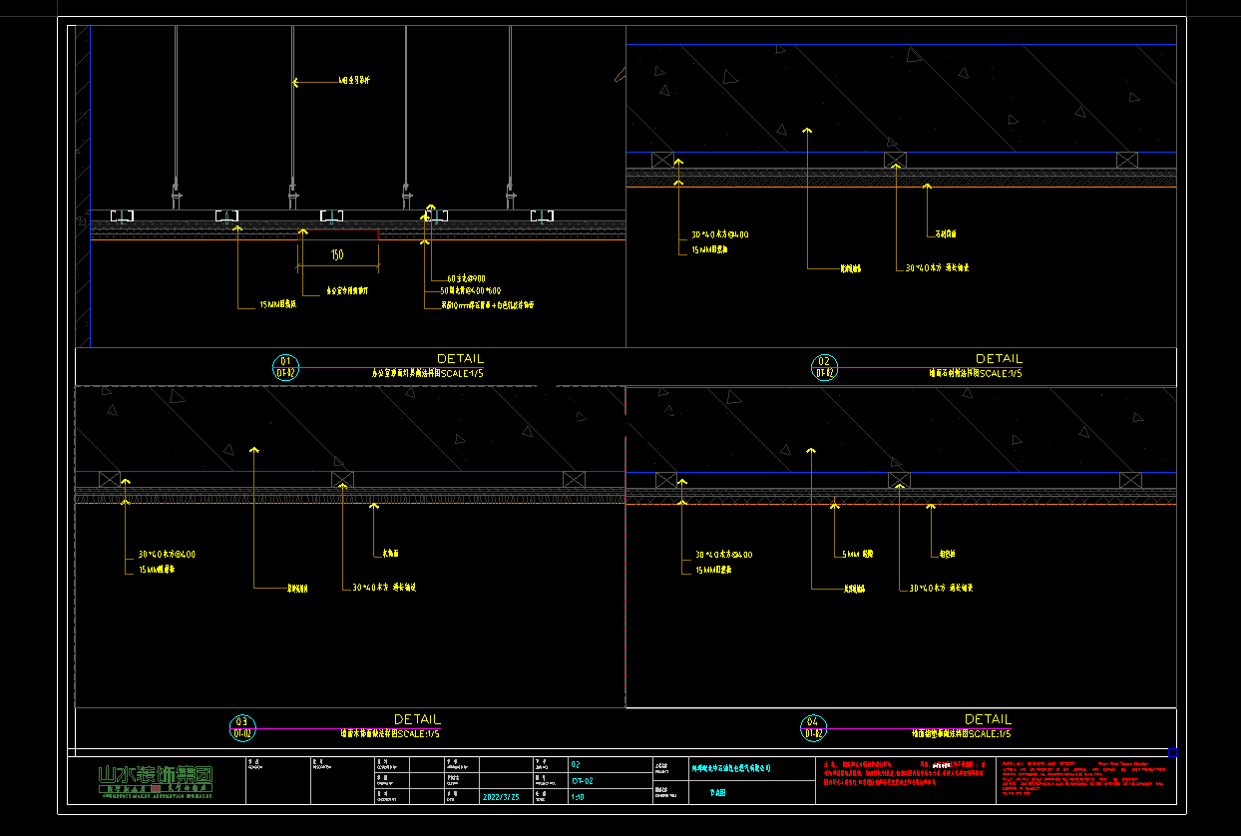
Task: Select the DETAIL title under detail 03
Action: (x=416, y=719)
